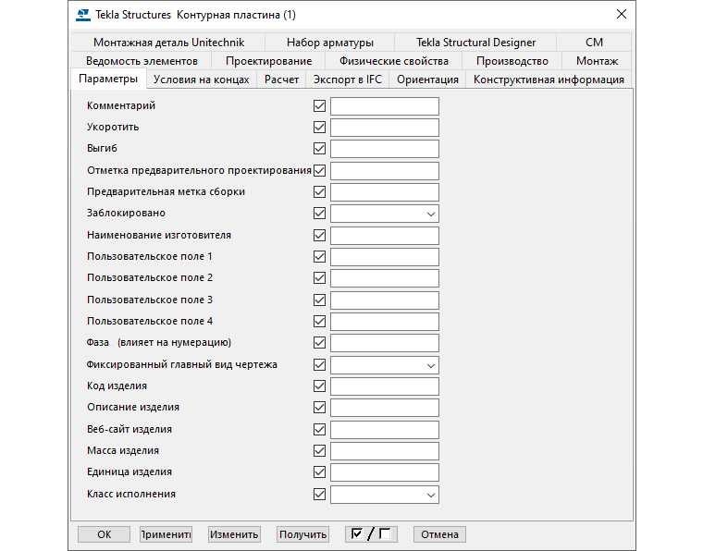
Task: Click the Применить button
Action: click(166, 534)
